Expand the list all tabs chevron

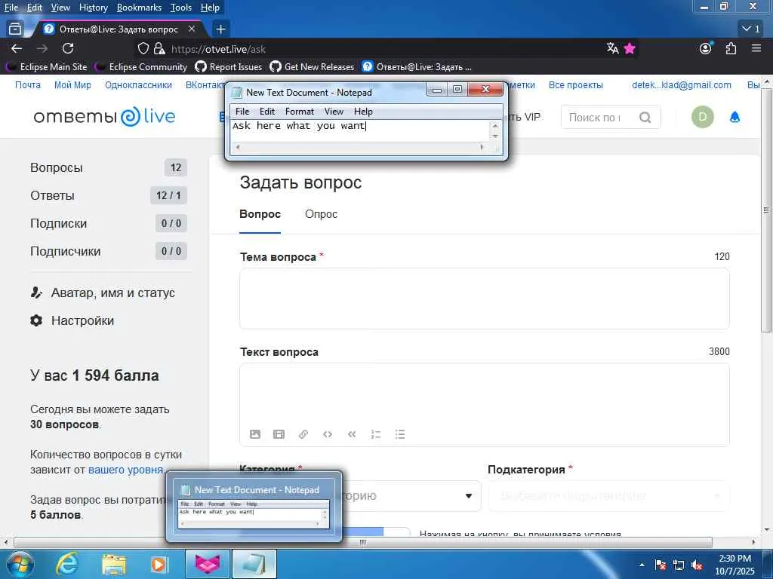752,29
